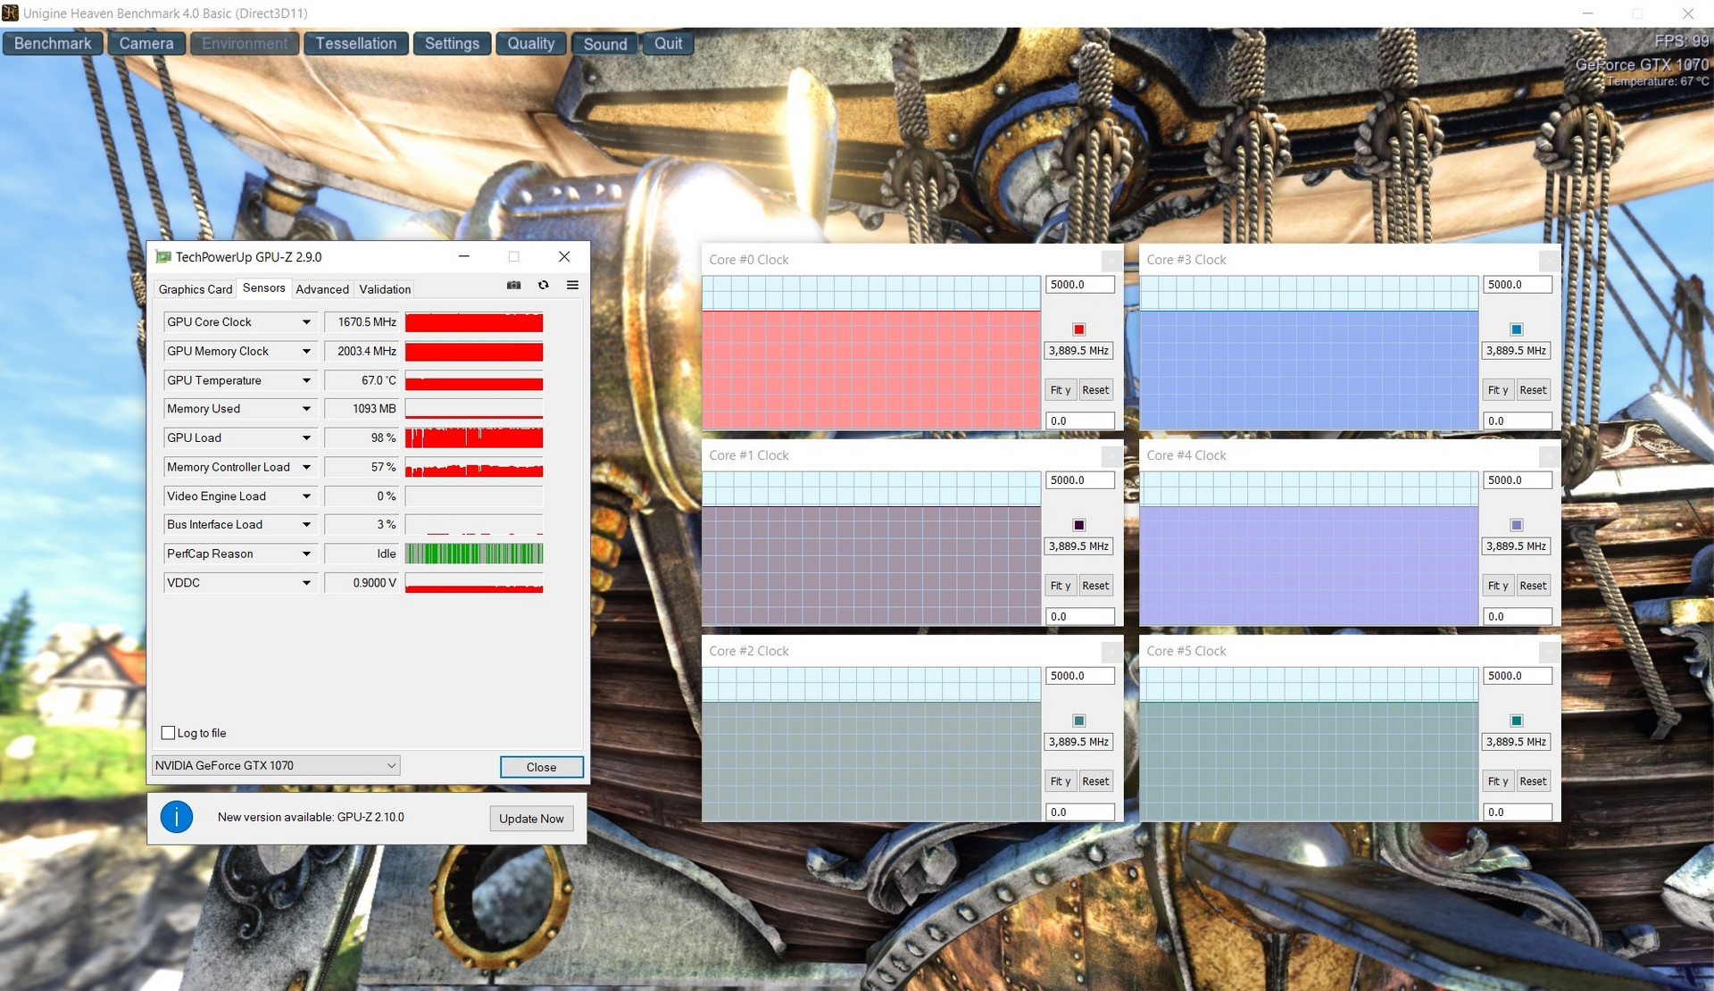
Task: Click the GPU-Z refresh sensors icon
Action: tap(543, 286)
